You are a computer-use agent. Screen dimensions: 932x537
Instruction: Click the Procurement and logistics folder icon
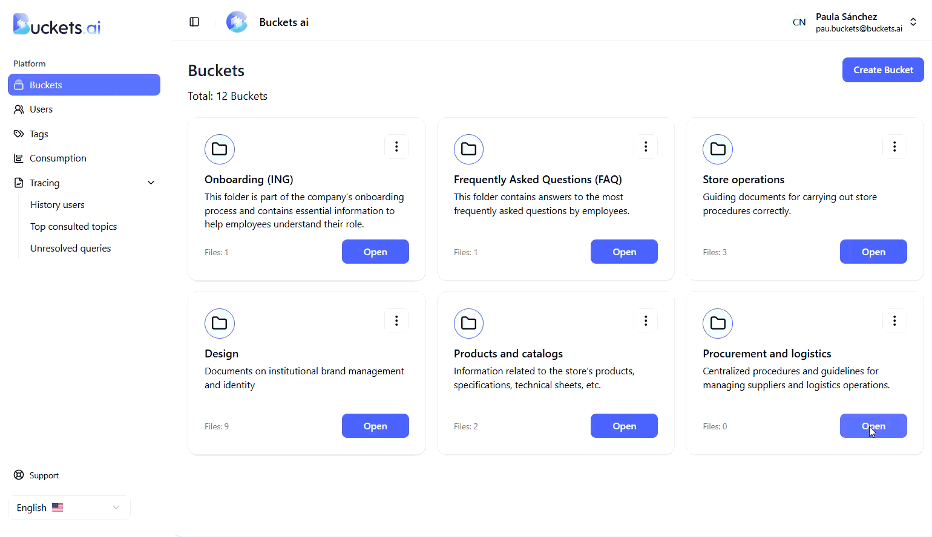tap(718, 323)
